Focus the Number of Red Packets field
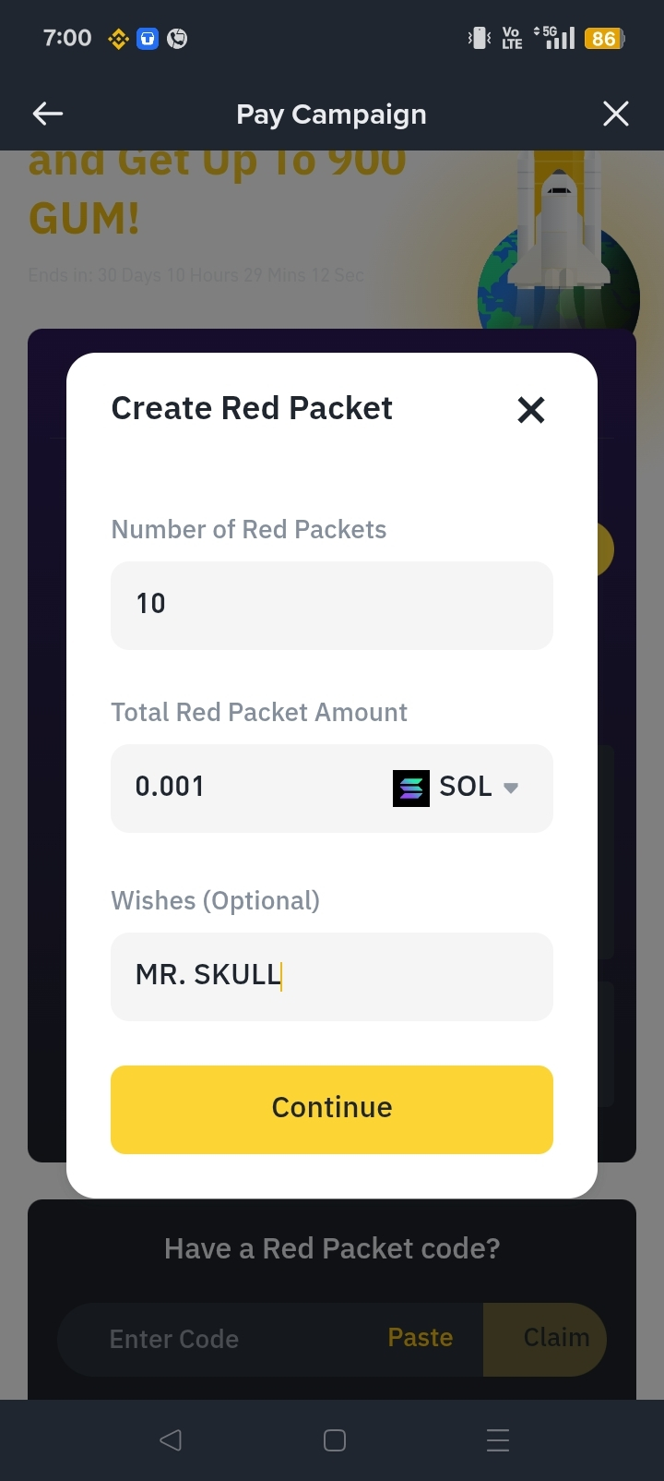Screen dimensions: 664x1481 click(332, 605)
